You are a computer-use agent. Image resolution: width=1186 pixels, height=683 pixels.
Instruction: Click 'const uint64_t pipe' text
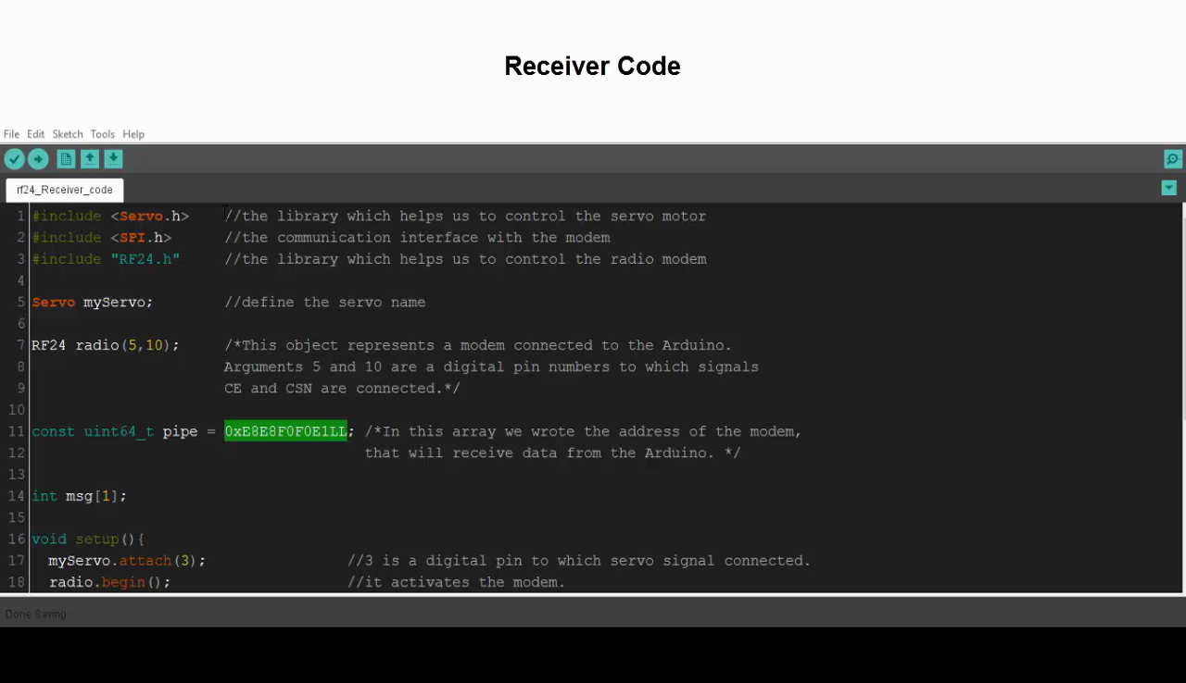(x=115, y=431)
